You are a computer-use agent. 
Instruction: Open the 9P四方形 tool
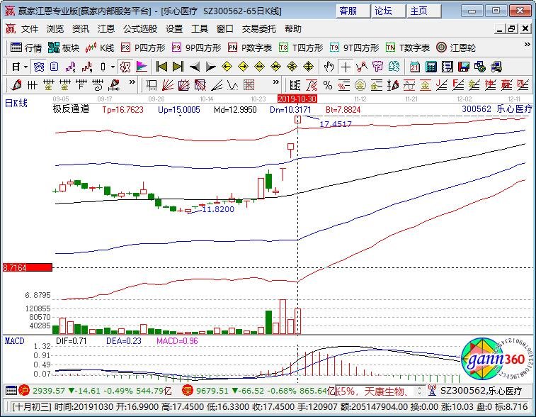197,48
